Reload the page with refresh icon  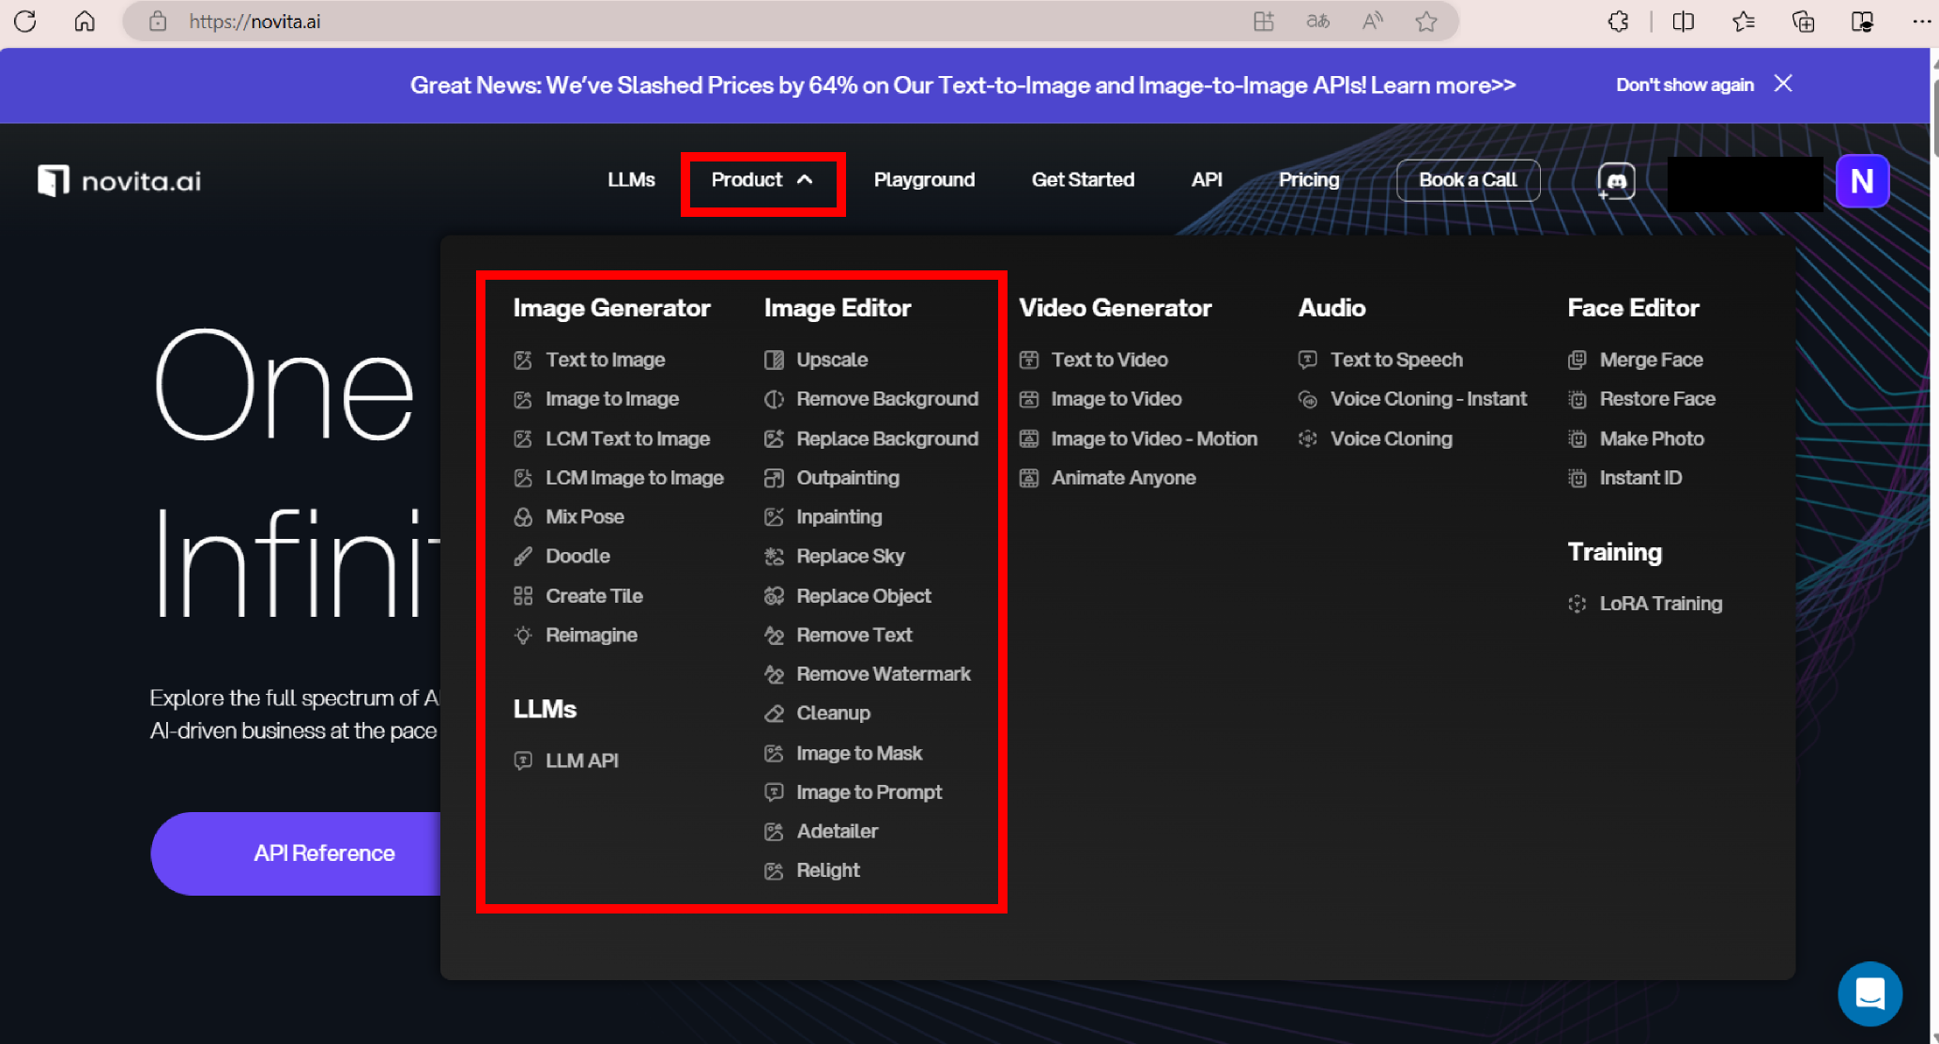[x=25, y=22]
